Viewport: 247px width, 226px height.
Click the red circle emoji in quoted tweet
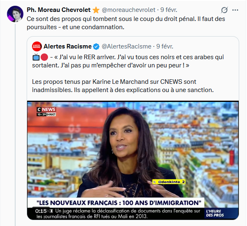tap(44, 57)
